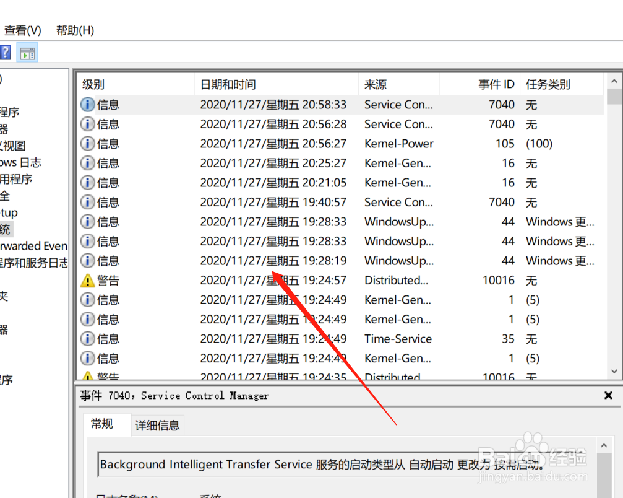The image size is (623, 498).
Task: Click the event list scrollbar up arrow
Action: click(x=614, y=79)
